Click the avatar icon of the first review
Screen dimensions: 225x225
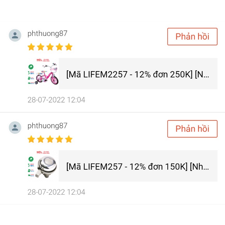pos(15,35)
